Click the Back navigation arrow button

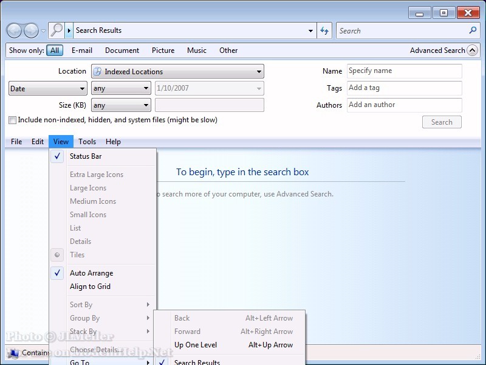pos(15,30)
